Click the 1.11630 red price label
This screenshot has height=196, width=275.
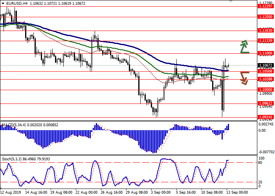tap(264, 30)
